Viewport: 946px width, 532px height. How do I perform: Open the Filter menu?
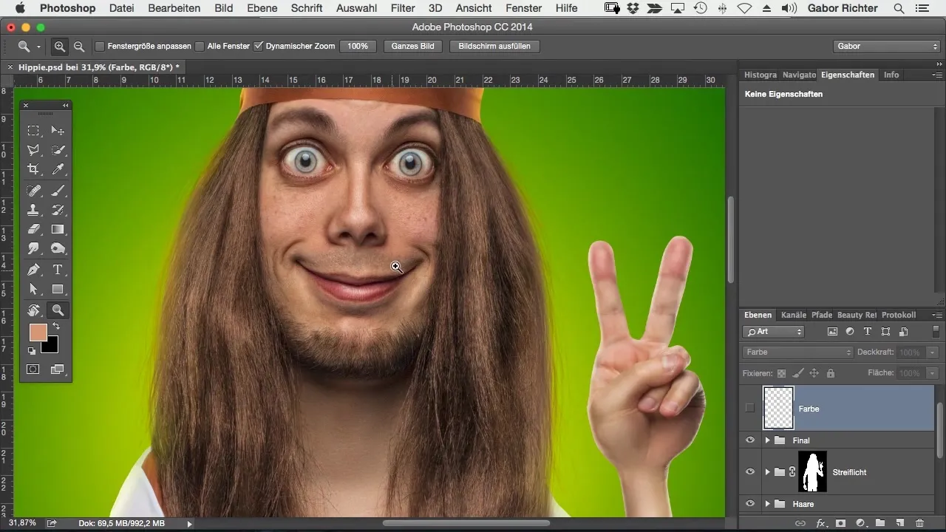click(x=403, y=8)
